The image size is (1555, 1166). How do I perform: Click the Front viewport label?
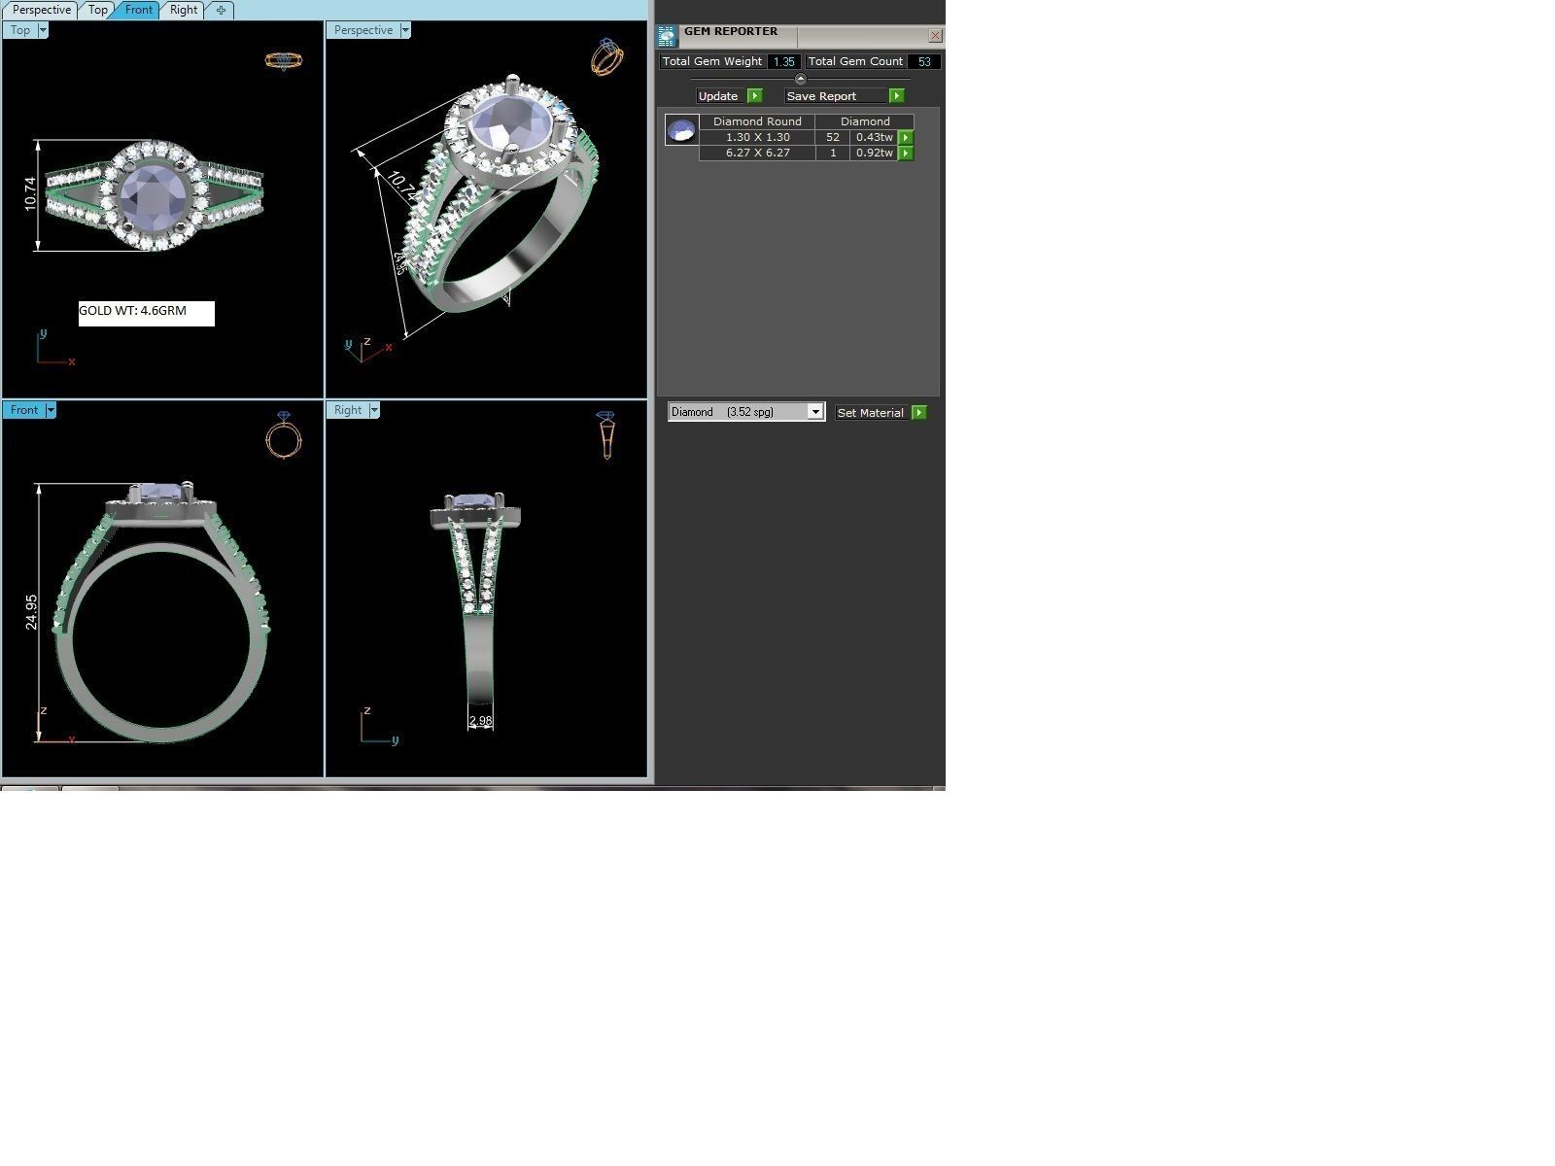24,410
